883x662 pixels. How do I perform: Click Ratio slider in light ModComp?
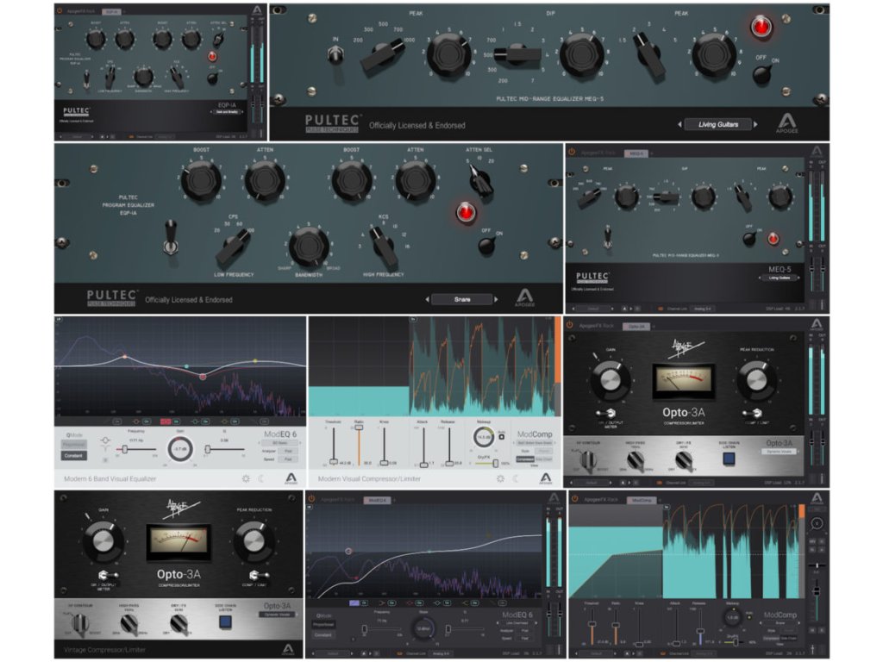[358, 446]
